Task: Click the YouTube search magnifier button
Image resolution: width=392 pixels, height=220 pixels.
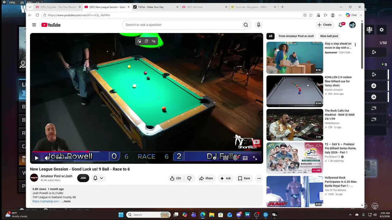Action: click(246, 25)
